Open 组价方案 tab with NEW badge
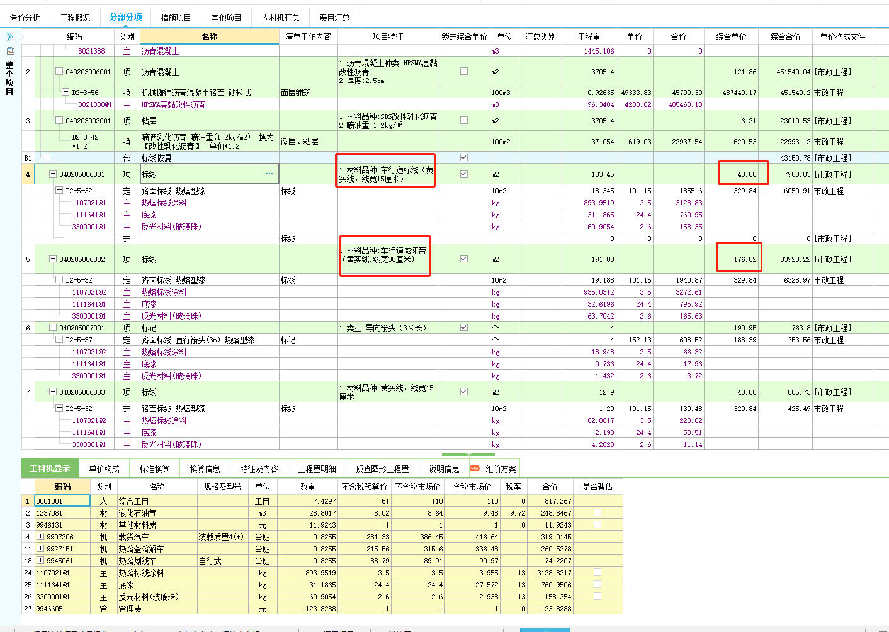This screenshot has height=632, width=889. click(x=494, y=469)
